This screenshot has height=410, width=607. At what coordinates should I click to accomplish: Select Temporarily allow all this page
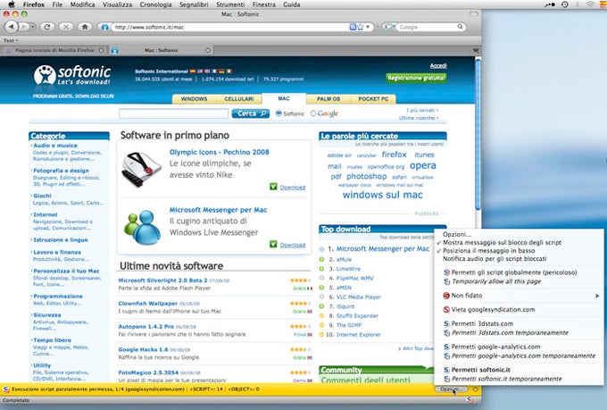(x=496, y=281)
